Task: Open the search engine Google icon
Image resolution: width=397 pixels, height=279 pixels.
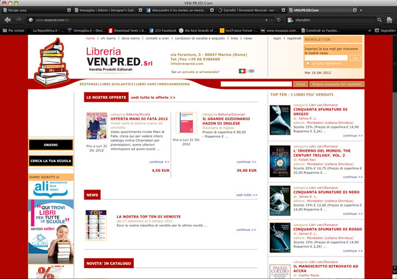Action: pos(290,20)
